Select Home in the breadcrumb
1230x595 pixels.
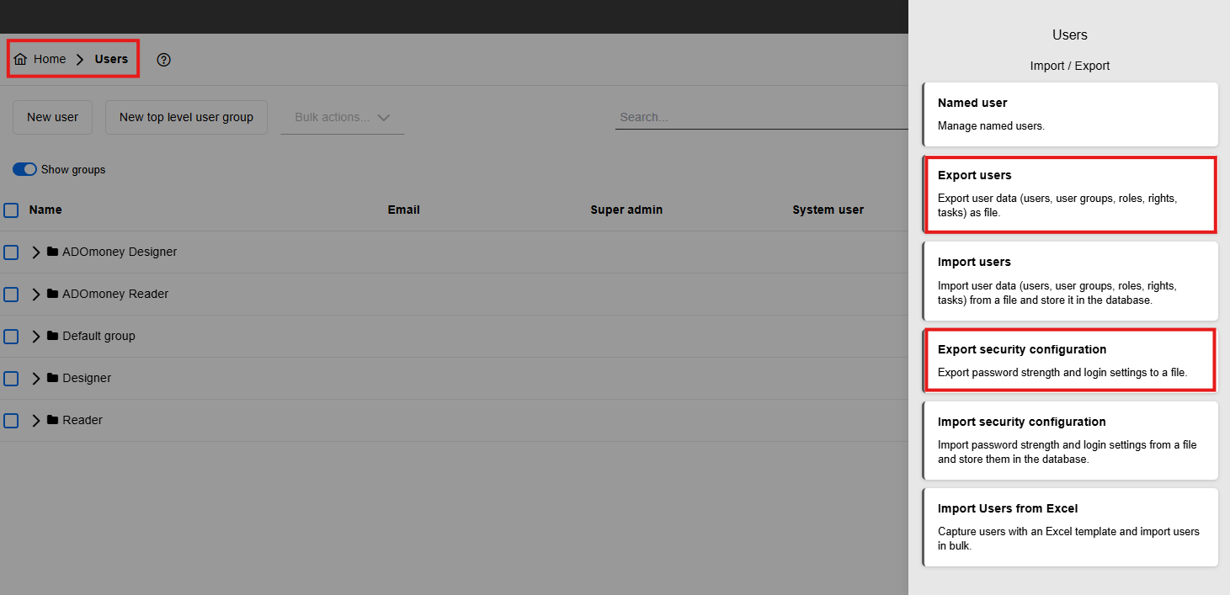click(48, 58)
